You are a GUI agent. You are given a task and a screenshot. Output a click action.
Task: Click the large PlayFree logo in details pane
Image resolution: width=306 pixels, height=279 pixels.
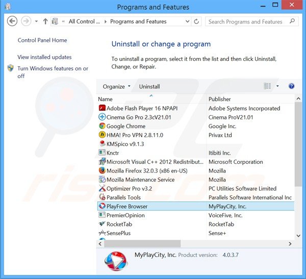(116, 261)
